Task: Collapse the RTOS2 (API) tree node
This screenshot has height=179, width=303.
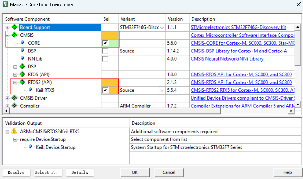Action: pyautogui.click(x=15, y=82)
